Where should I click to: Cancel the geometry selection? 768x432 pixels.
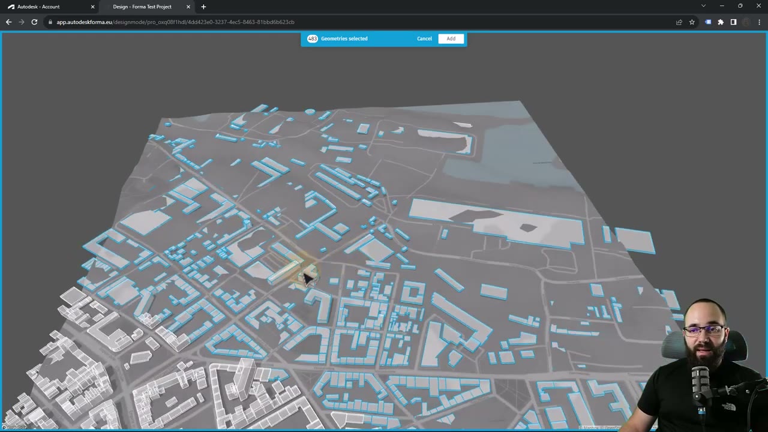[424, 38]
